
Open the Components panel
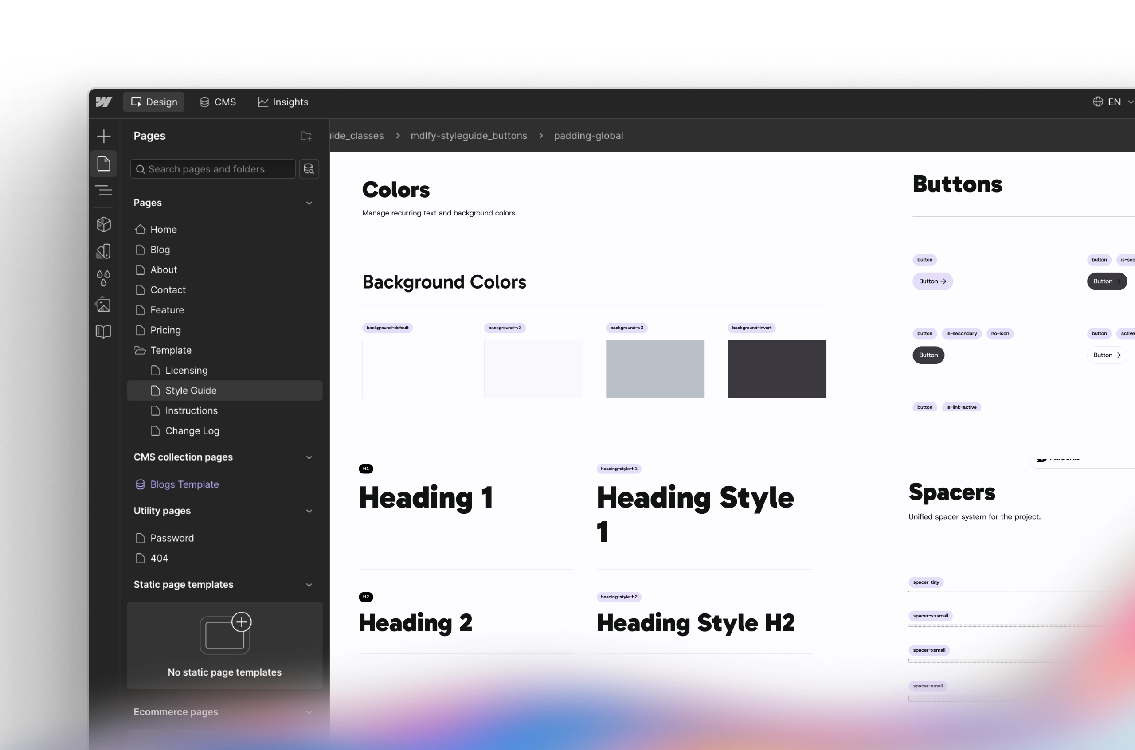103,224
